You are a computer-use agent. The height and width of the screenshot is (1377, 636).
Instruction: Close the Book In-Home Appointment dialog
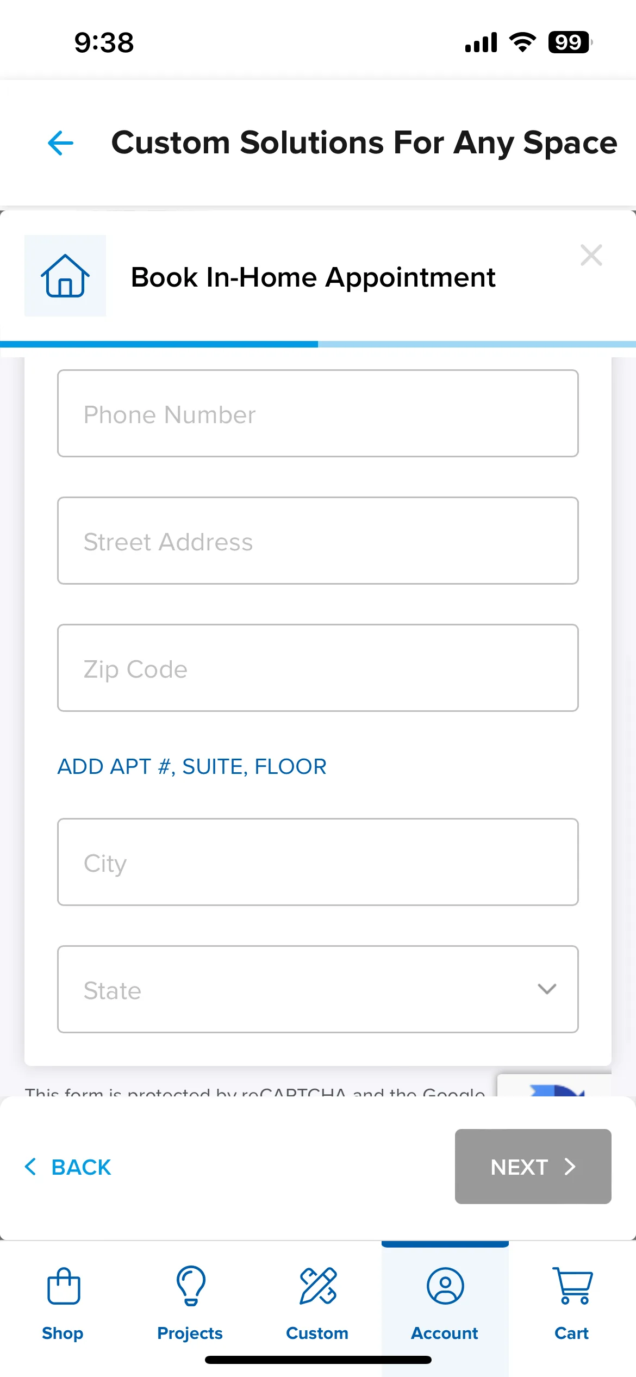click(x=591, y=255)
